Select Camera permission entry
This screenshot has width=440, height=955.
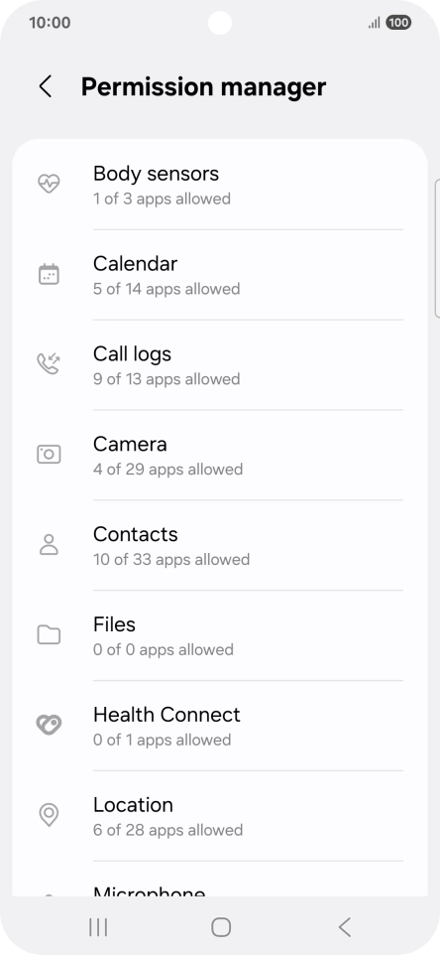click(220, 455)
